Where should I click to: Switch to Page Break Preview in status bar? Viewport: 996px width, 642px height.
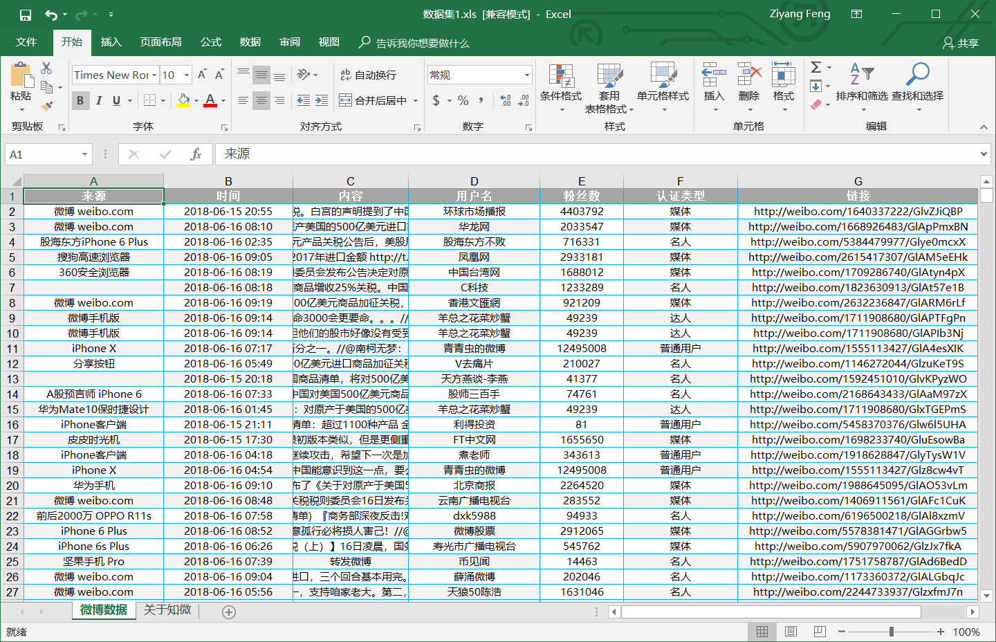coord(820,632)
